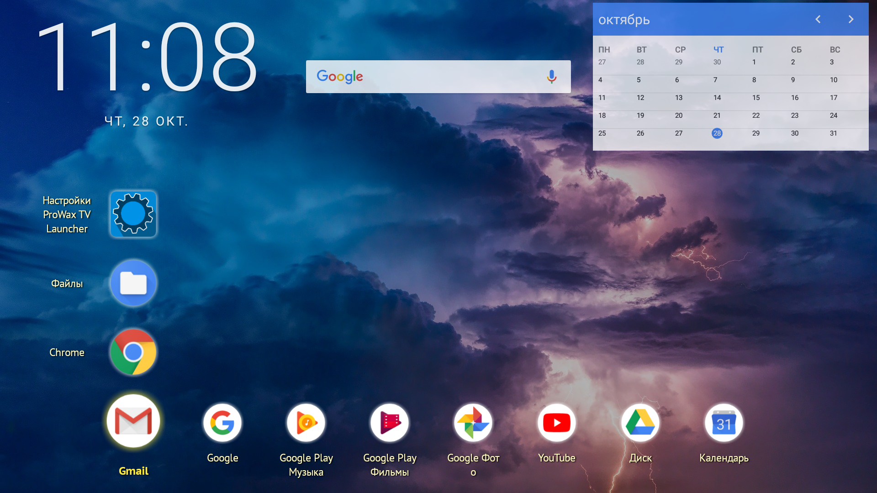Open Настройки ProWax TV Launcher

pos(133,213)
